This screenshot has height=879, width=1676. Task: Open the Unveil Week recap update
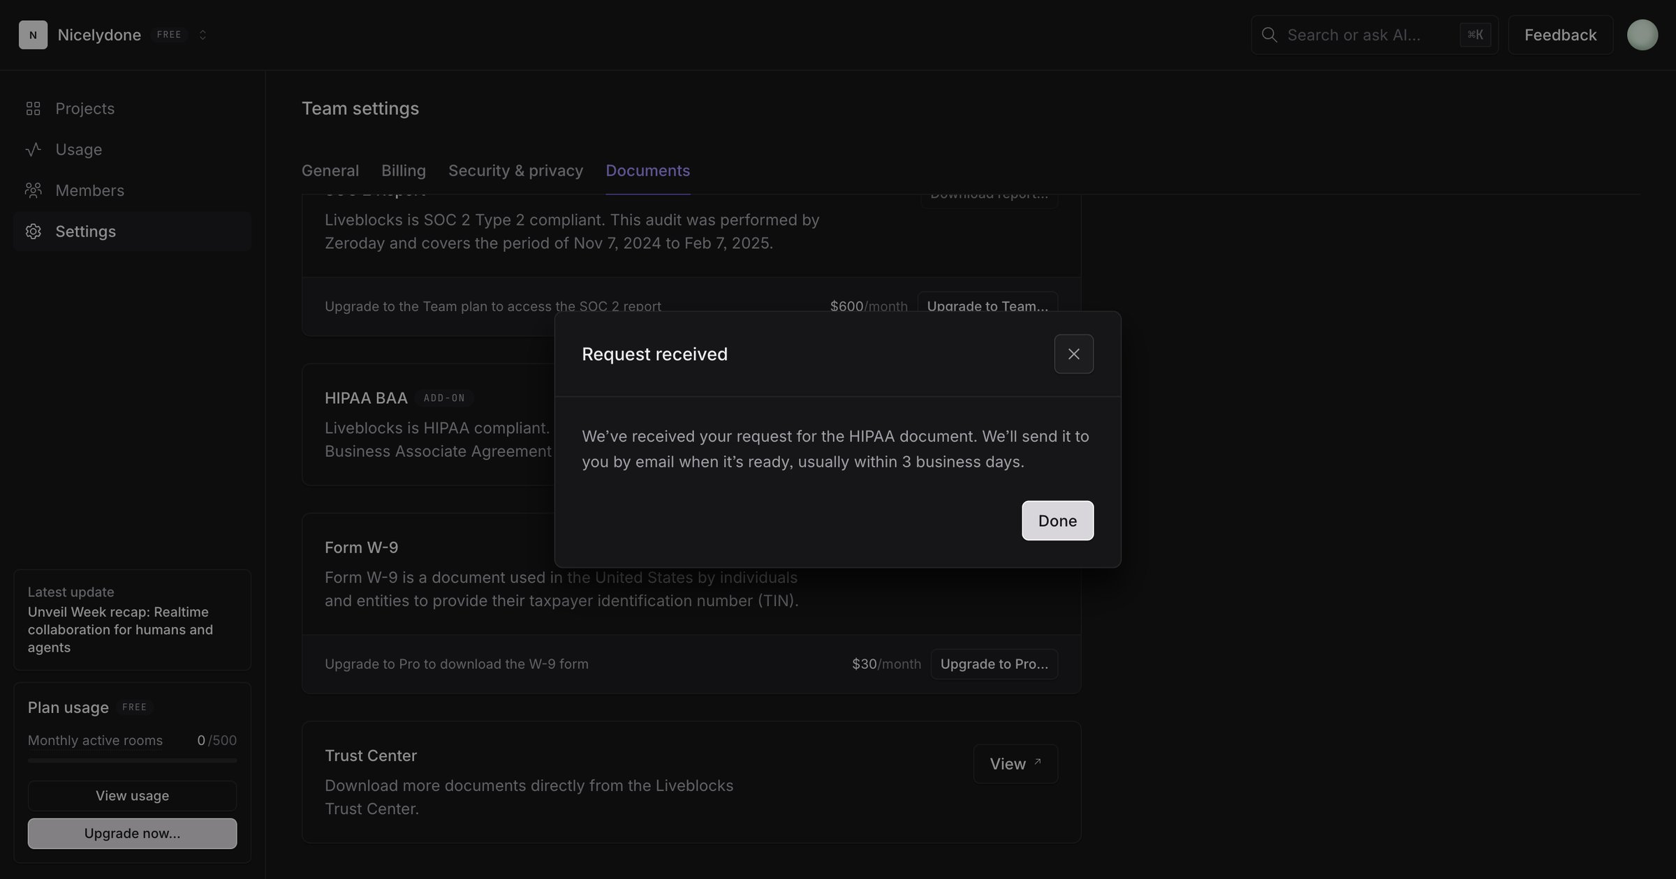click(132, 620)
